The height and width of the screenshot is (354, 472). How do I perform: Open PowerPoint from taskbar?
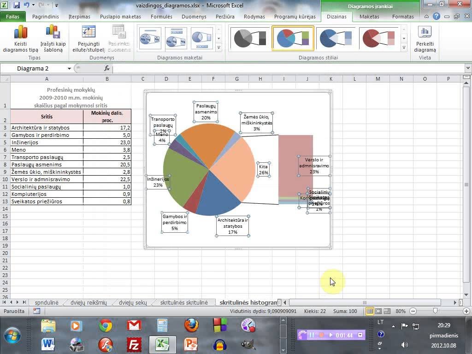coord(190,344)
